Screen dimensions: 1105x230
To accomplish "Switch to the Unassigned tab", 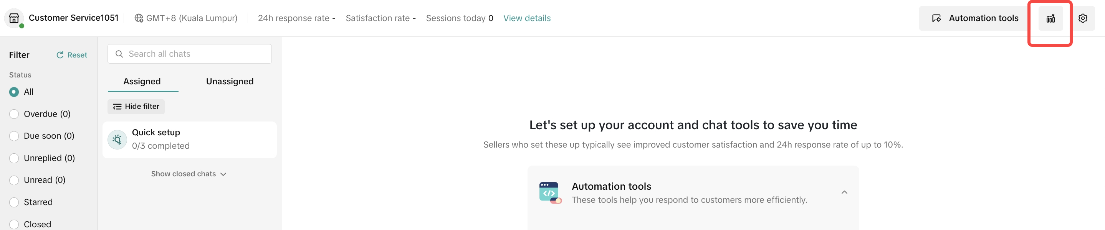I will click(x=230, y=81).
